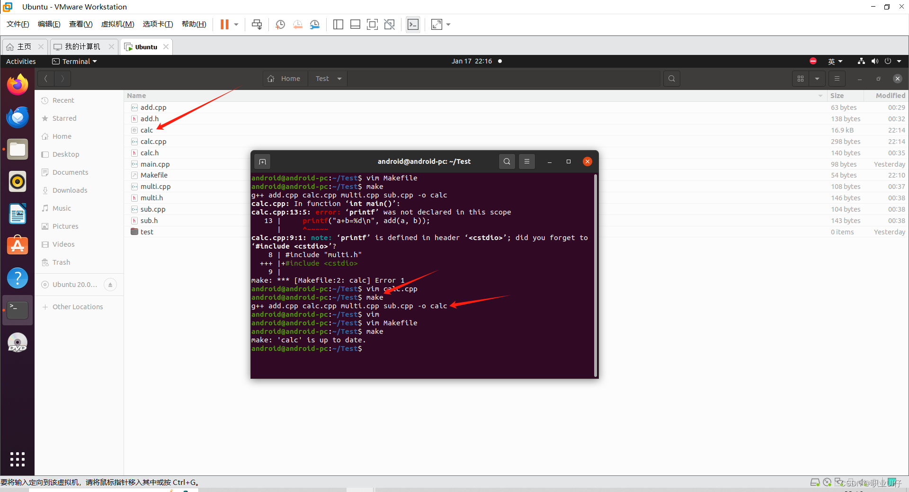Open the Help icon in dock
The width and height of the screenshot is (909, 492).
[18, 278]
